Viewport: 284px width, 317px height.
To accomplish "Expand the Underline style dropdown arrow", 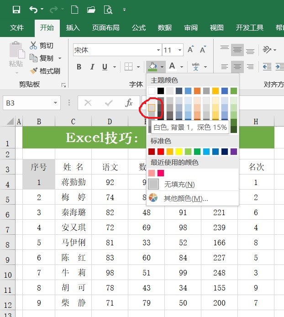I will point(115,67).
